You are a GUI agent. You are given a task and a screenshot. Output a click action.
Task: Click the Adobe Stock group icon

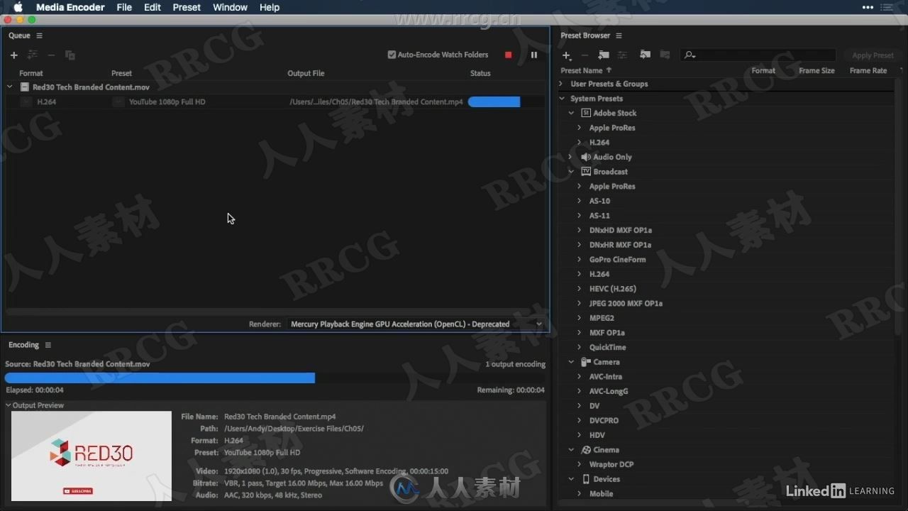[x=586, y=113]
